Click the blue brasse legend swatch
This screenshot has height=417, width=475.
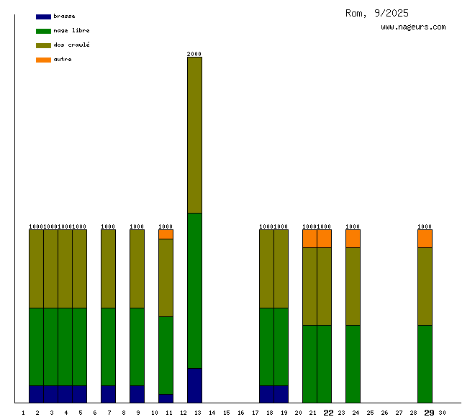43,17
